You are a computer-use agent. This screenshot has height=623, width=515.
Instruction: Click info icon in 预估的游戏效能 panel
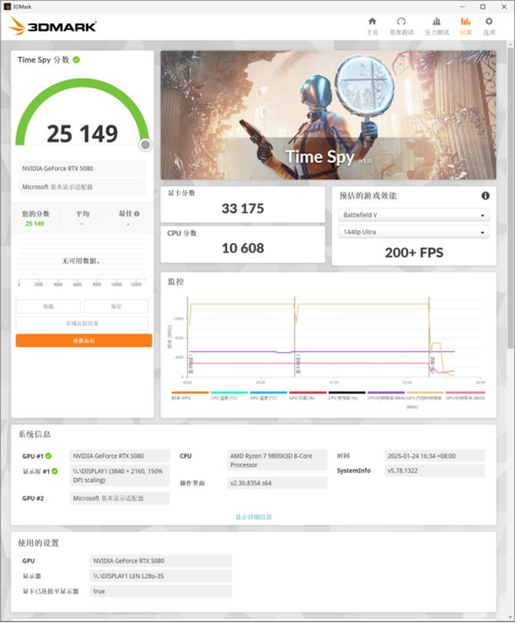tap(486, 195)
